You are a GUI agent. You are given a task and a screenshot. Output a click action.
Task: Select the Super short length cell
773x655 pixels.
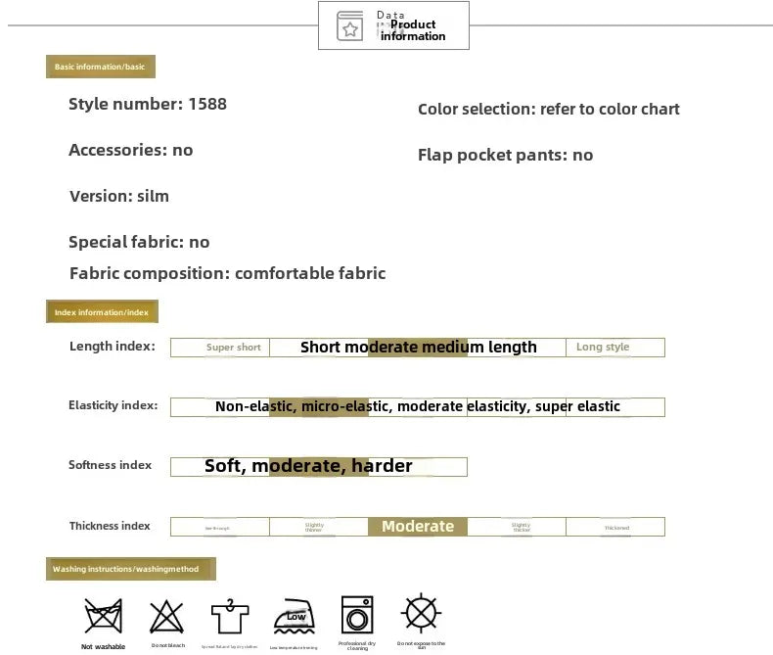(x=220, y=348)
